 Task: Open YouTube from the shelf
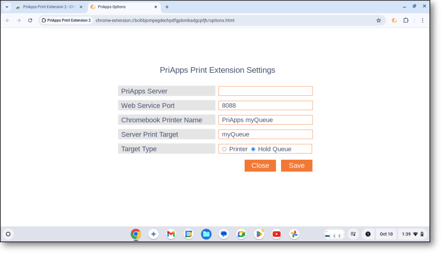277,234
